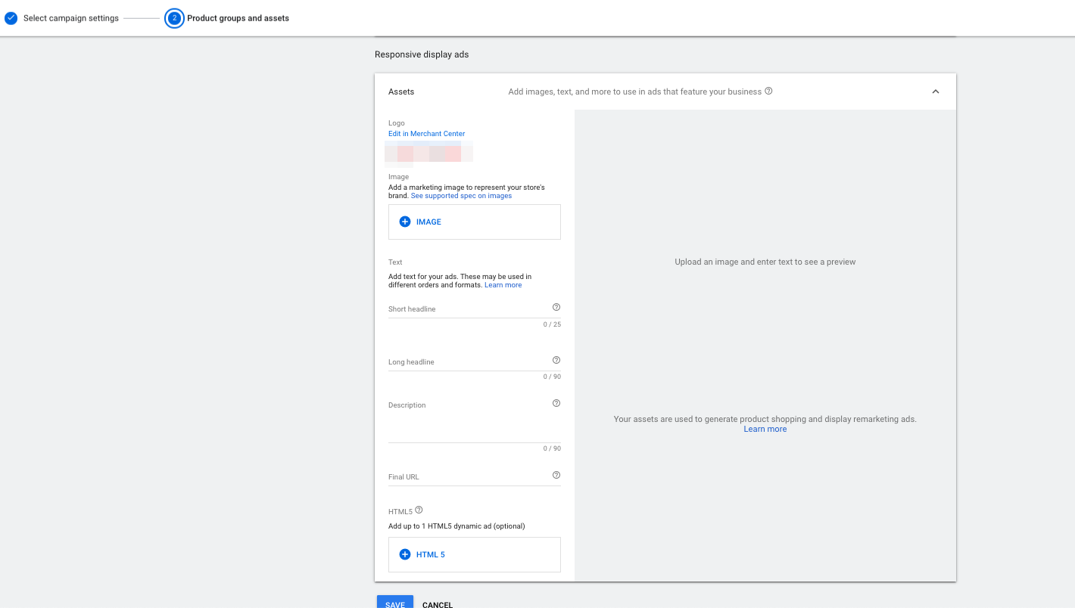Click help icon beside Final URL field
The height and width of the screenshot is (608, 1075).
556,475
